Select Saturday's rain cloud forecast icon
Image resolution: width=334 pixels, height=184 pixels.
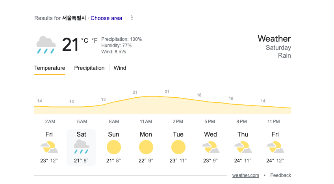click(81, 147)
